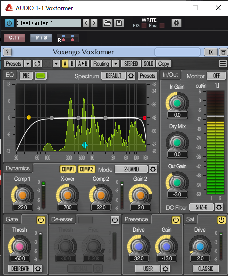Open the DC Filter 5HZ-6 selector
The width and height of the screenshot is (228, 276).
pos(202,207)
